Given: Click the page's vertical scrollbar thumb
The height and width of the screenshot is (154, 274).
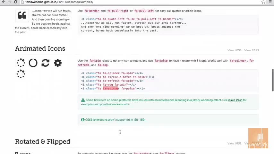Looking at the screenshot, I should (273, 80).
